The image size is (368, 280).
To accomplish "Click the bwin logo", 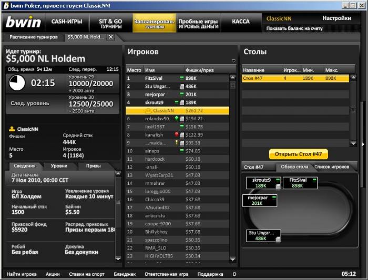I will point(24,22).
